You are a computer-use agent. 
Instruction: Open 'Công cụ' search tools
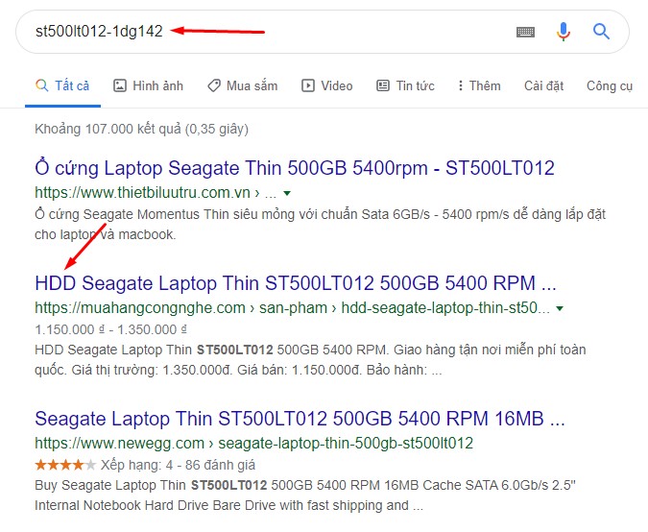click(x=610, y=86)
